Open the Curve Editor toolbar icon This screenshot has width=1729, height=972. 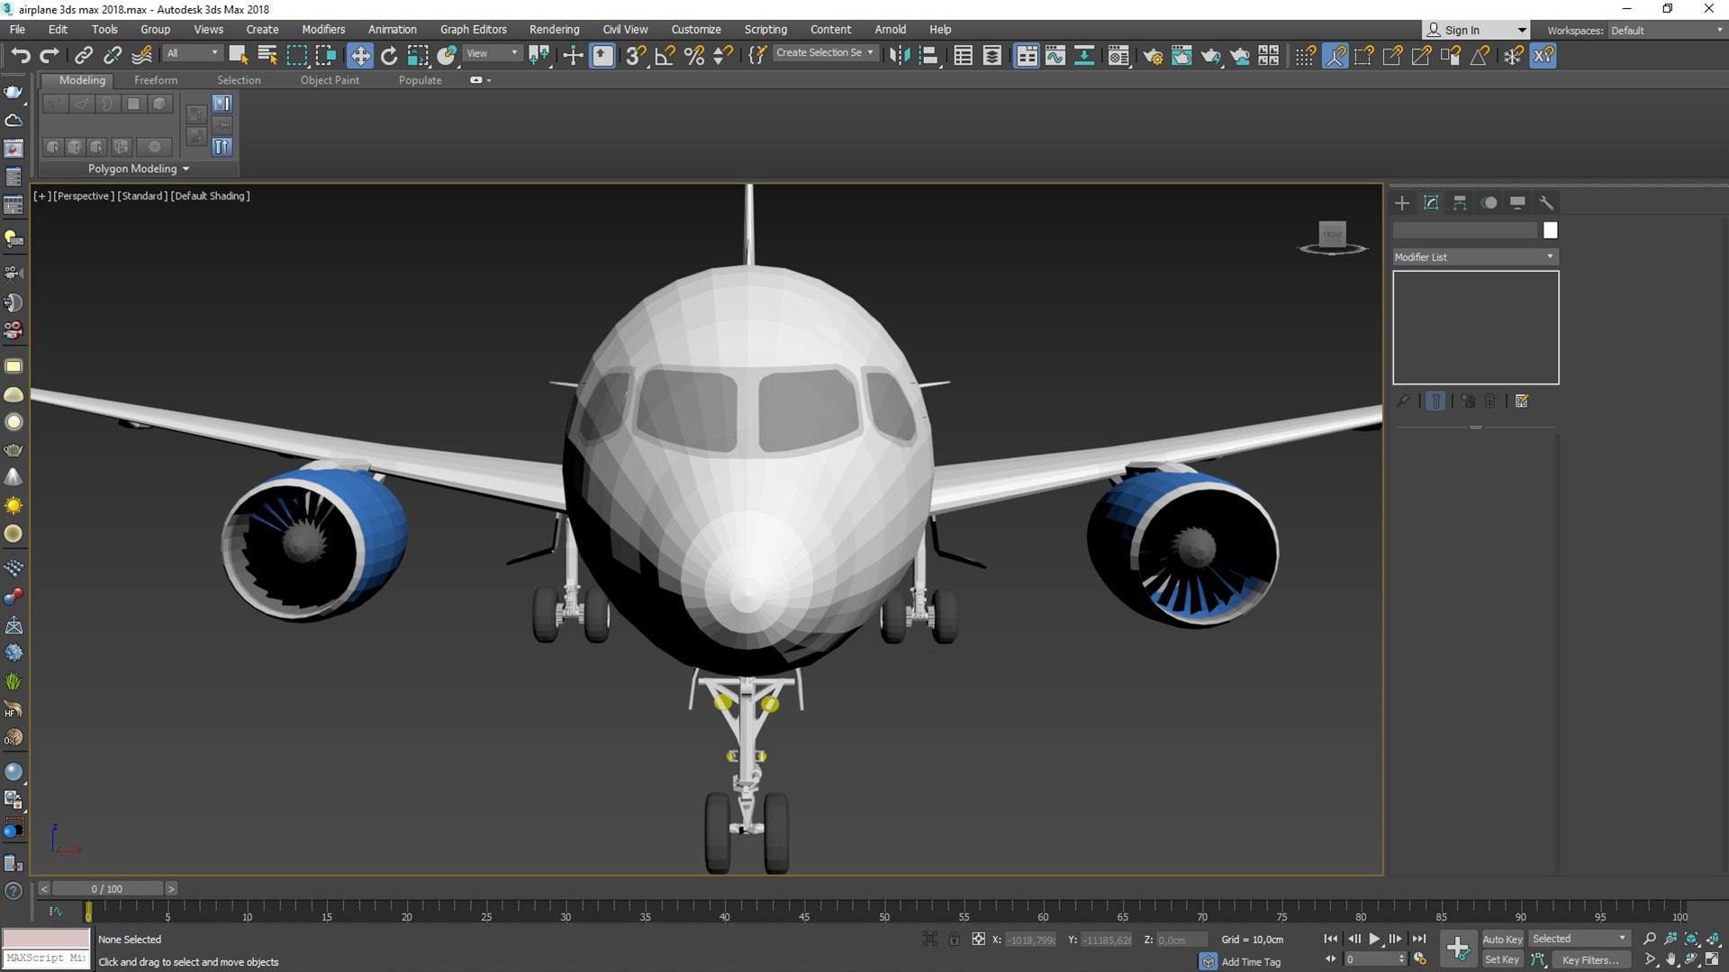[1055, 56]
